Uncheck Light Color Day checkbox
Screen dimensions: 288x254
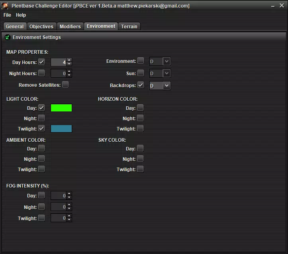tap(41, 107)
